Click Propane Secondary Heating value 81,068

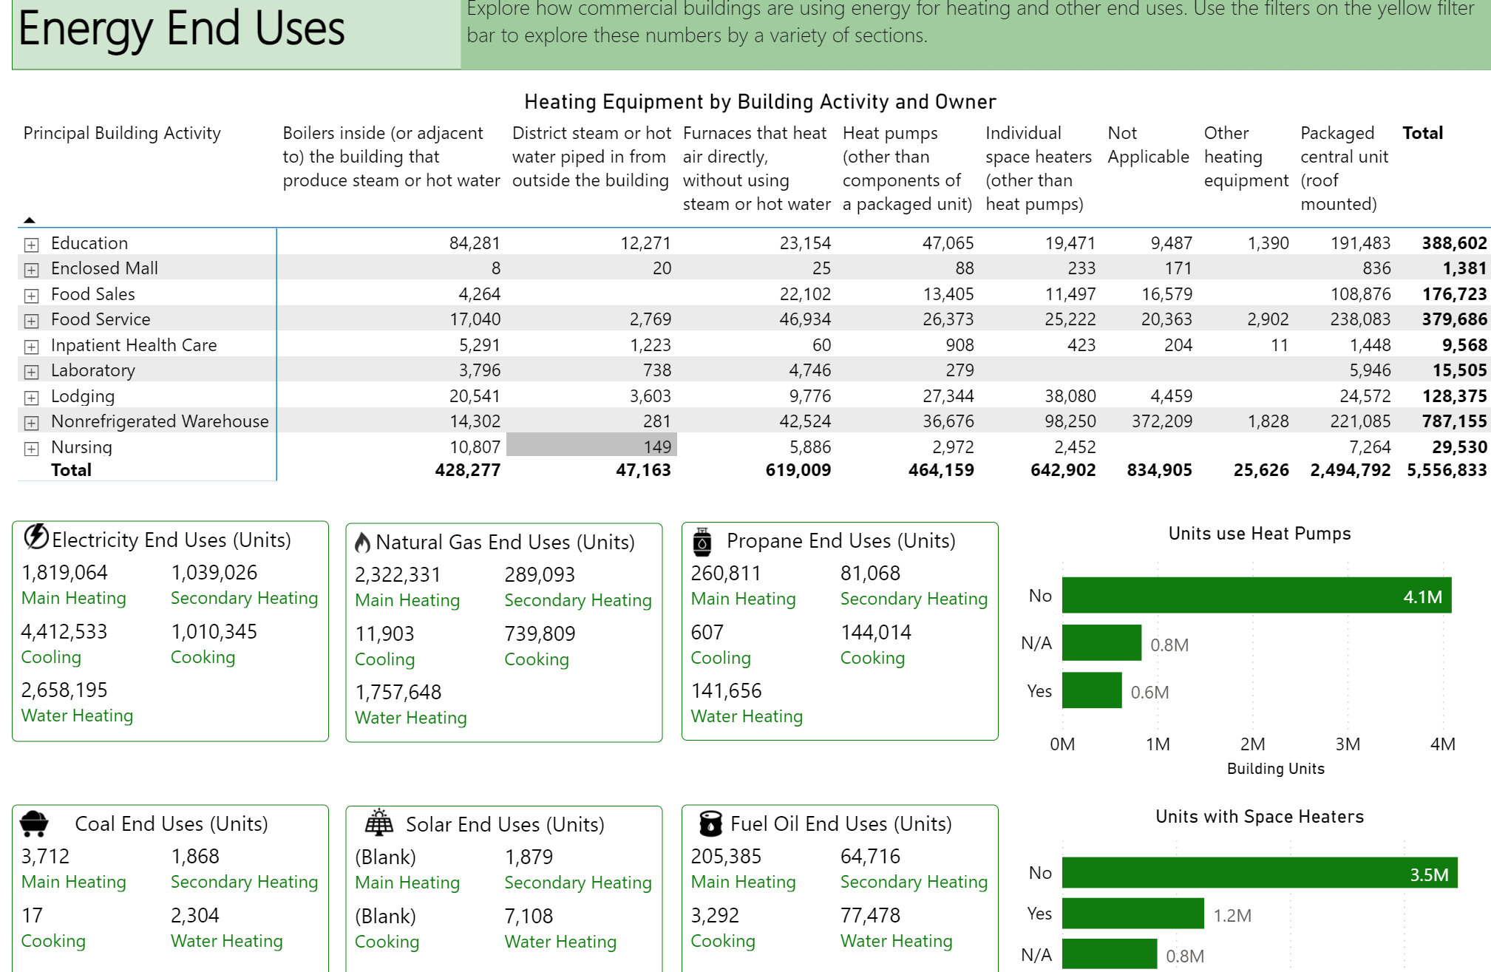[x=870, y=574]
